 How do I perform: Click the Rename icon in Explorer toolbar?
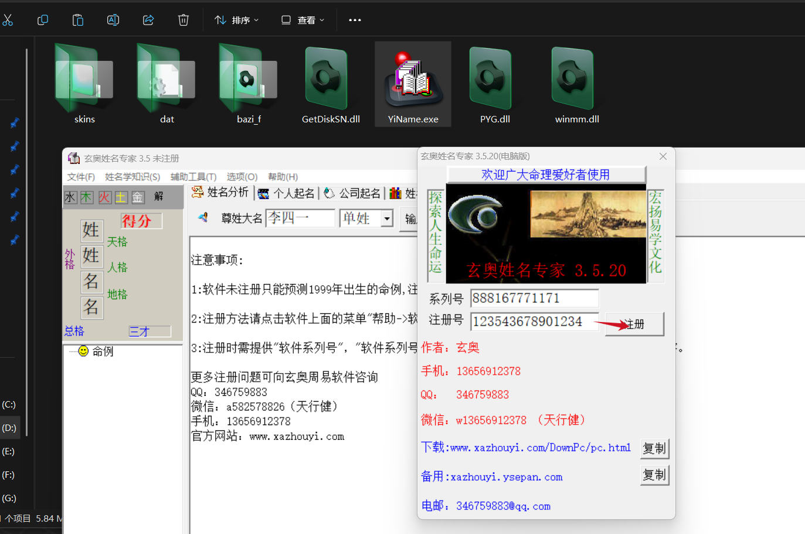pos(113,20)
